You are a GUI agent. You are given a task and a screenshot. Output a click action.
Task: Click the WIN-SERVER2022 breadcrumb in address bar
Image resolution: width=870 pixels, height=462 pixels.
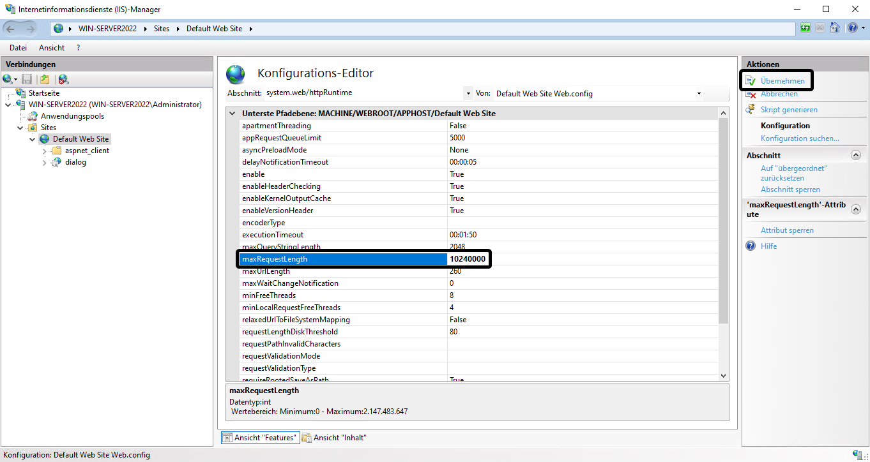(107, 29)
